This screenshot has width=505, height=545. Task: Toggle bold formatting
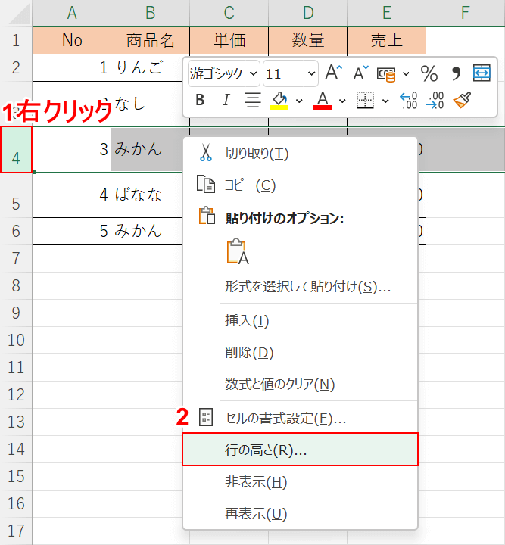click(x=200, y=100)
